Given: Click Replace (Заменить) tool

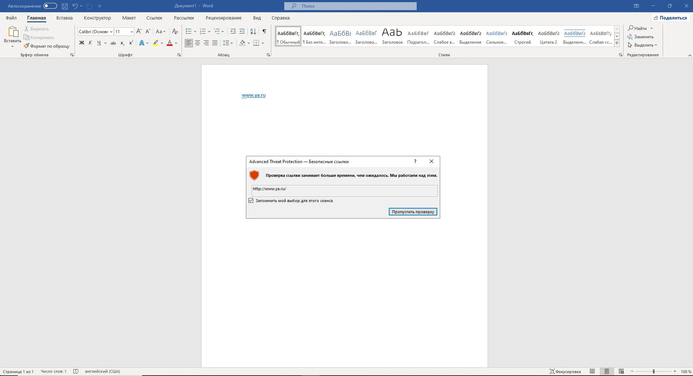Looking at the screenshot, I should [x=641, y=37].
